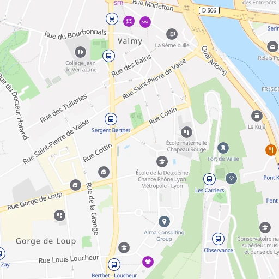Screen dimensions: 279x279
Task: Click the Sergent Berthet stop label
Action: [111, 130]
